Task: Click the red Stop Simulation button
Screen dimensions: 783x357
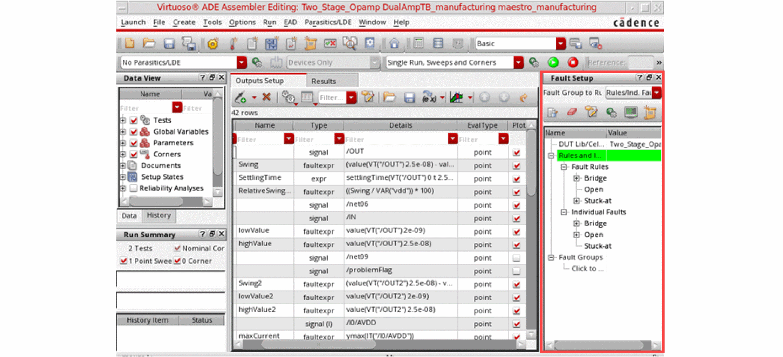Action: (573, 62)
